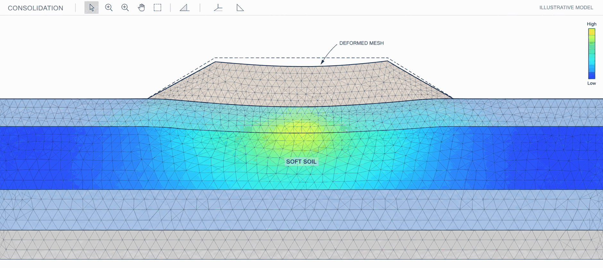Click the tan embankment mesh body

pyautogui.click(x=301, y=84)
